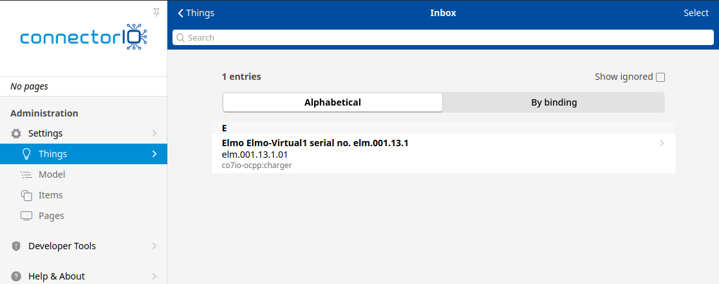Viewport: 719px width, 284px height.
Task: Enable the Show ignored checkbox
Action: (660, 77)
